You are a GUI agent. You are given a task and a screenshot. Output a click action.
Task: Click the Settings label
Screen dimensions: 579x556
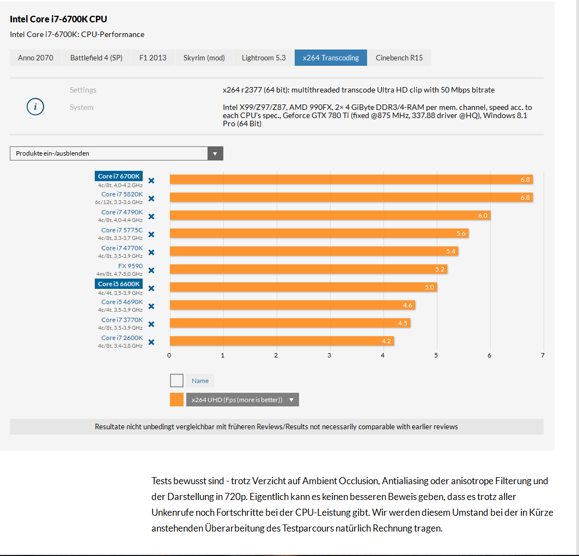[x=83, y=90]
